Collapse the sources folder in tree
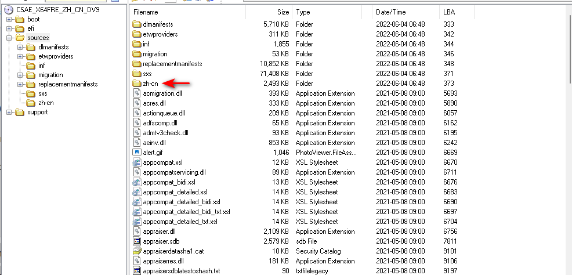 click(9, 38)
